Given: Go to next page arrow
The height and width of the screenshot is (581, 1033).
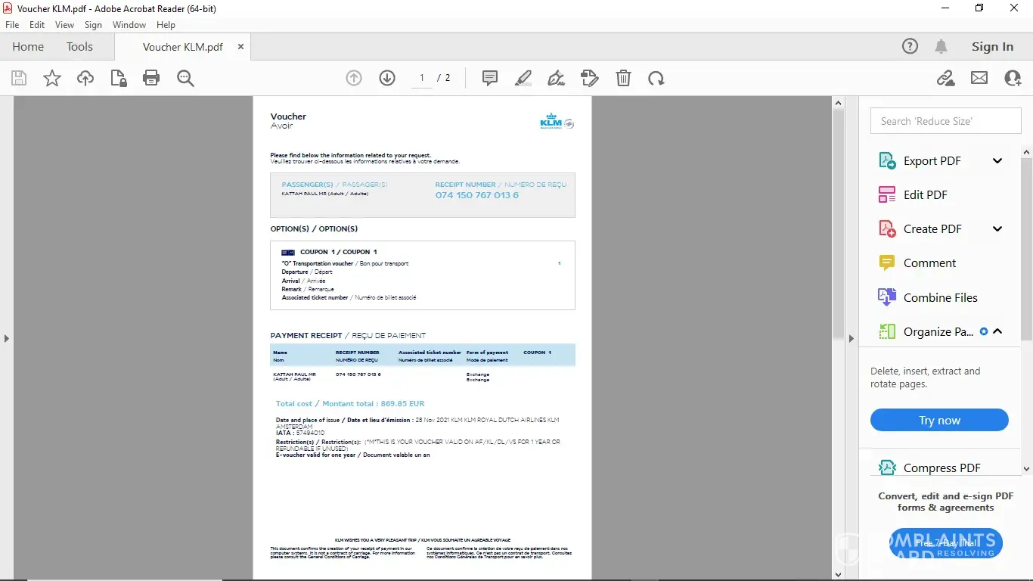Looking at the screenshot, I should pos(387,78).
